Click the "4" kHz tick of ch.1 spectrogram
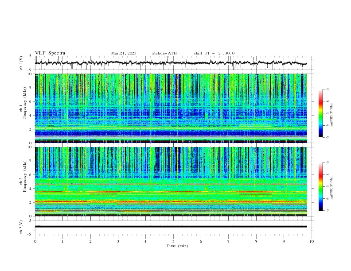 pyautogui.click(x=31, y=116)
